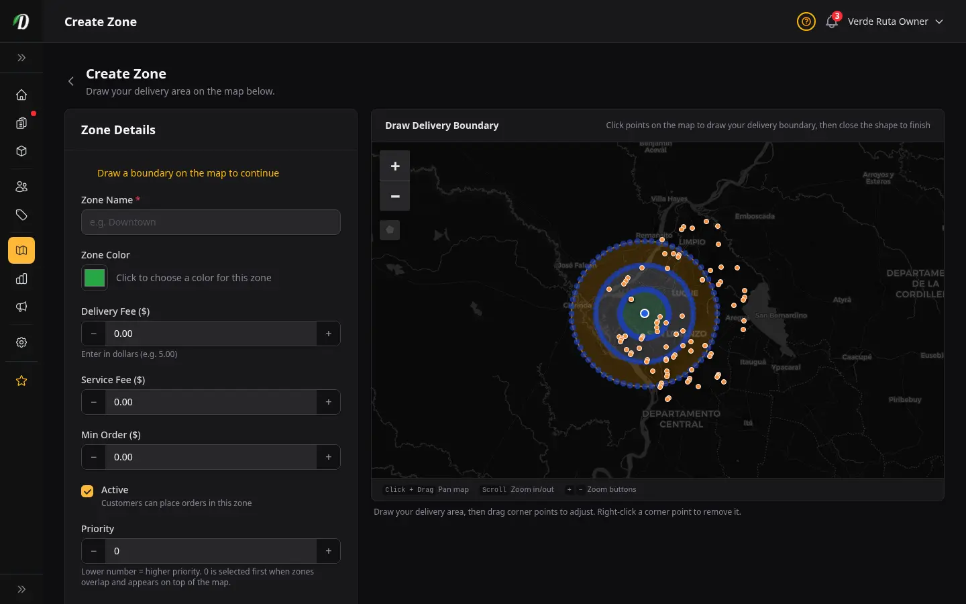
Task: Click the 'Click to choose a color' label
Action: tap(194, 278)
